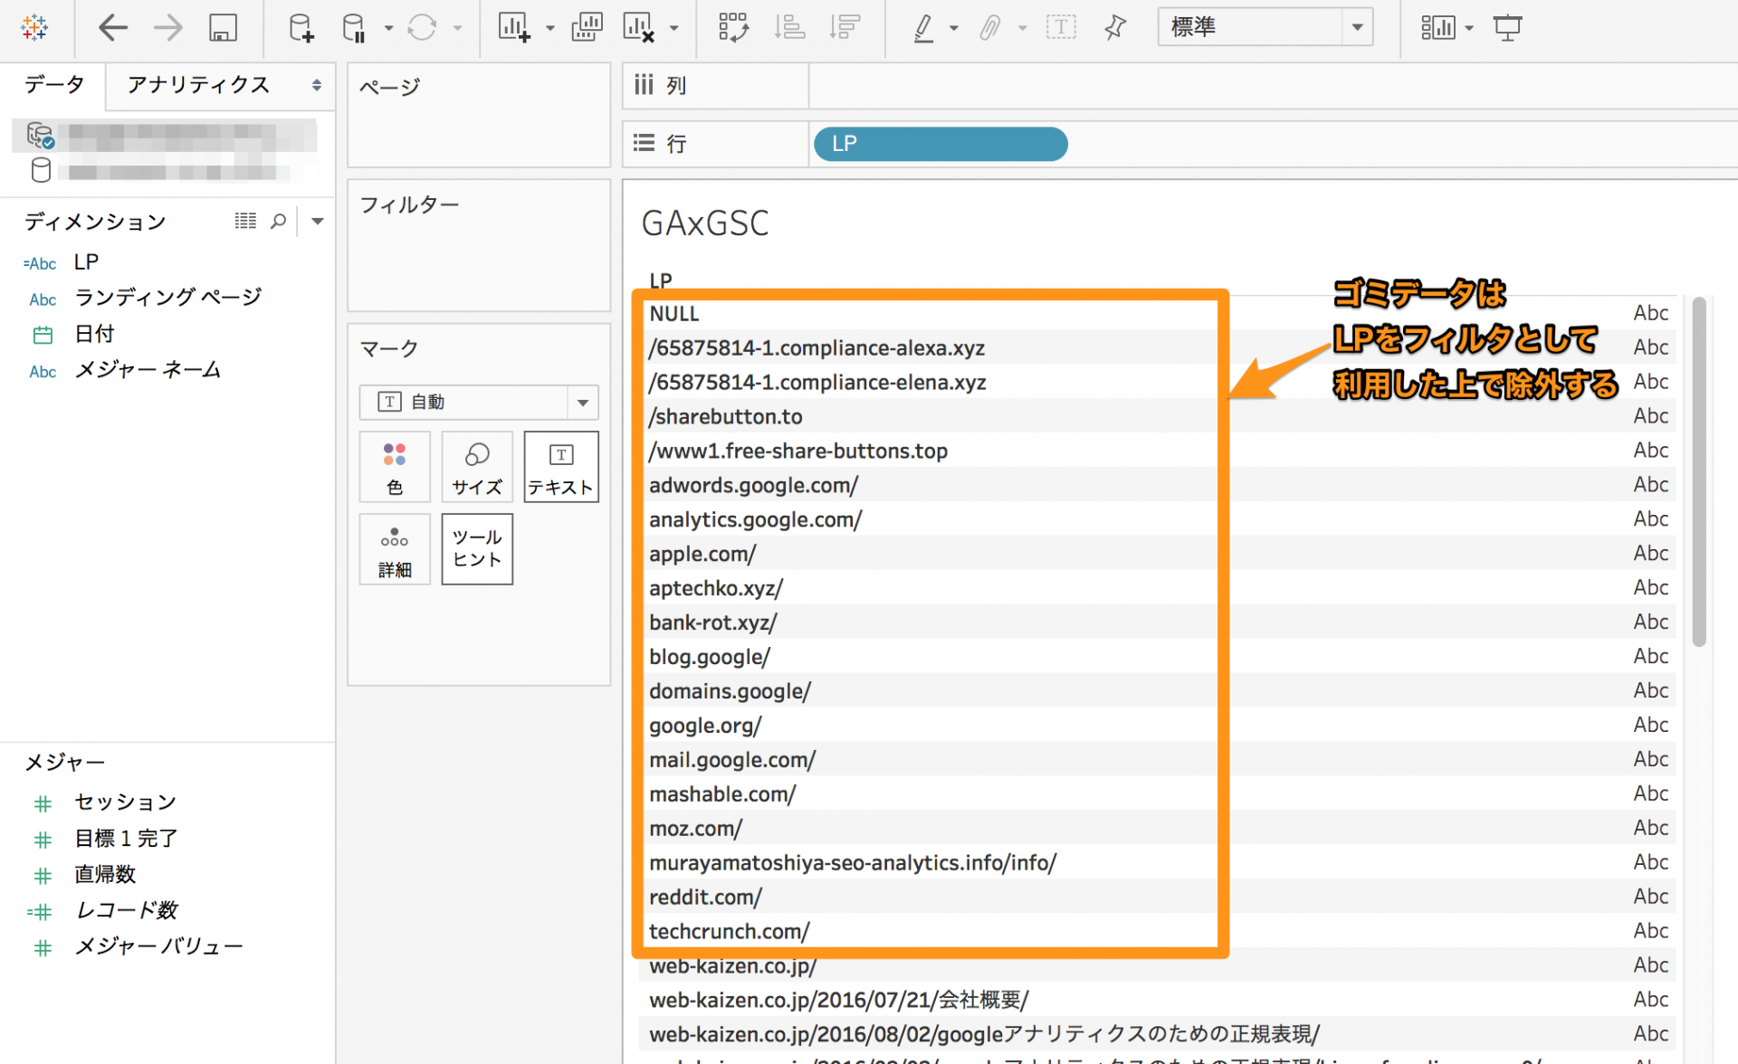The width and height of the screenshot is (1738, 1064).
Task: Open the Size marks card
Action: 477,467
